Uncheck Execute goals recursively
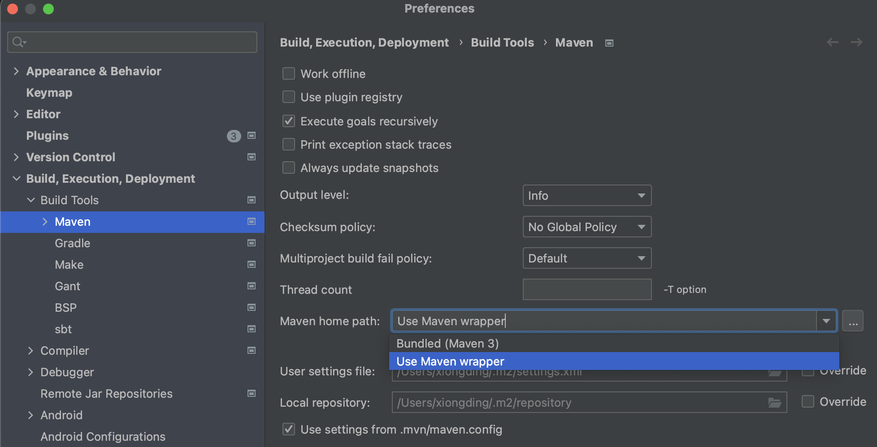 289,121
